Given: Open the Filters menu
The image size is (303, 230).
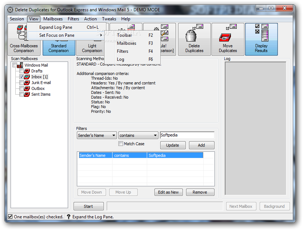Looking at the screenshot, I should [x=73, y=19].
